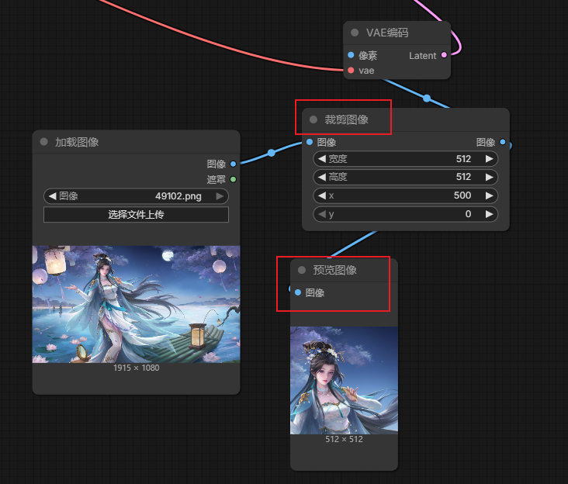The image size is (568, 484).
Task: Click the 图像 output socket on 裁剪图像
Action: point(503,142)
